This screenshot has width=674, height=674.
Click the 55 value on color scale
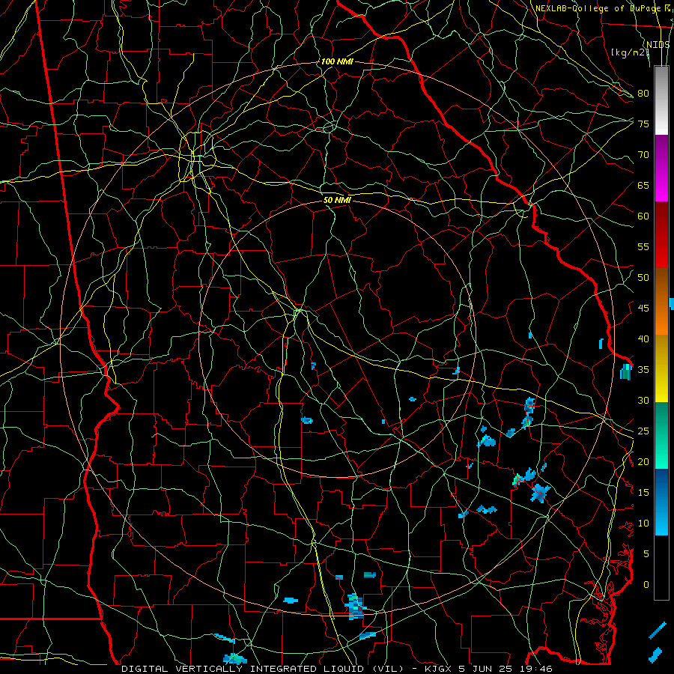(643, 246)
